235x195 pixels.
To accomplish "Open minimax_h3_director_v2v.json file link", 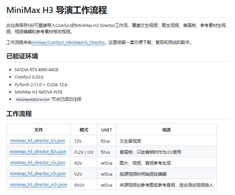I will click(38, 173).
